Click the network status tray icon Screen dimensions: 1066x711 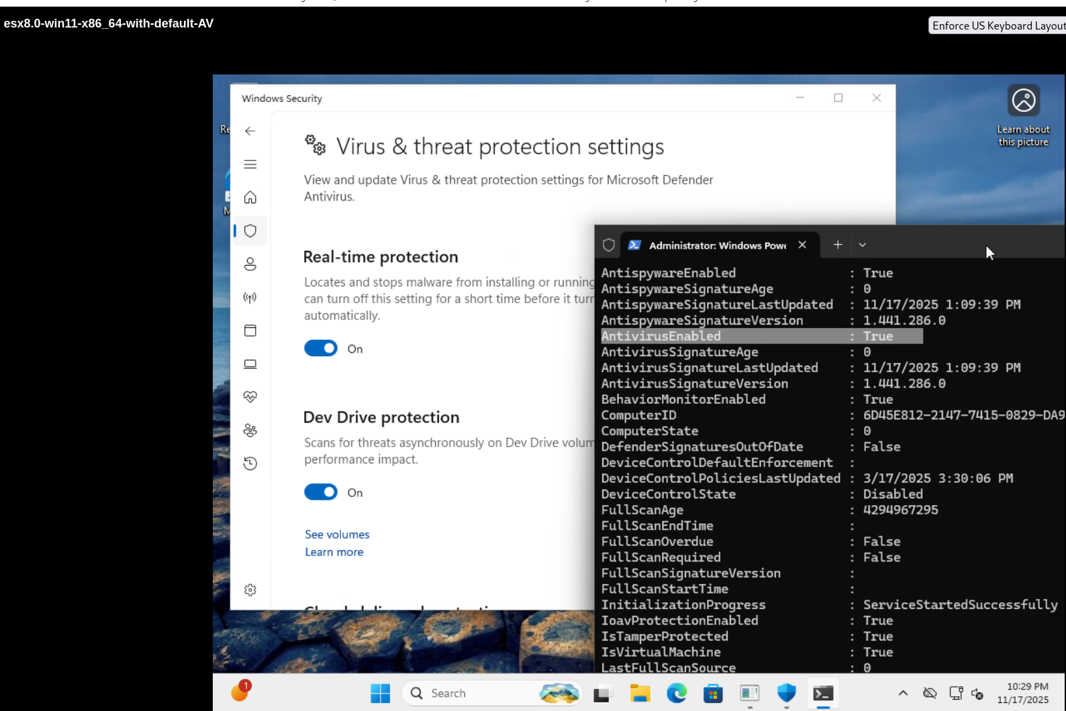956,694
